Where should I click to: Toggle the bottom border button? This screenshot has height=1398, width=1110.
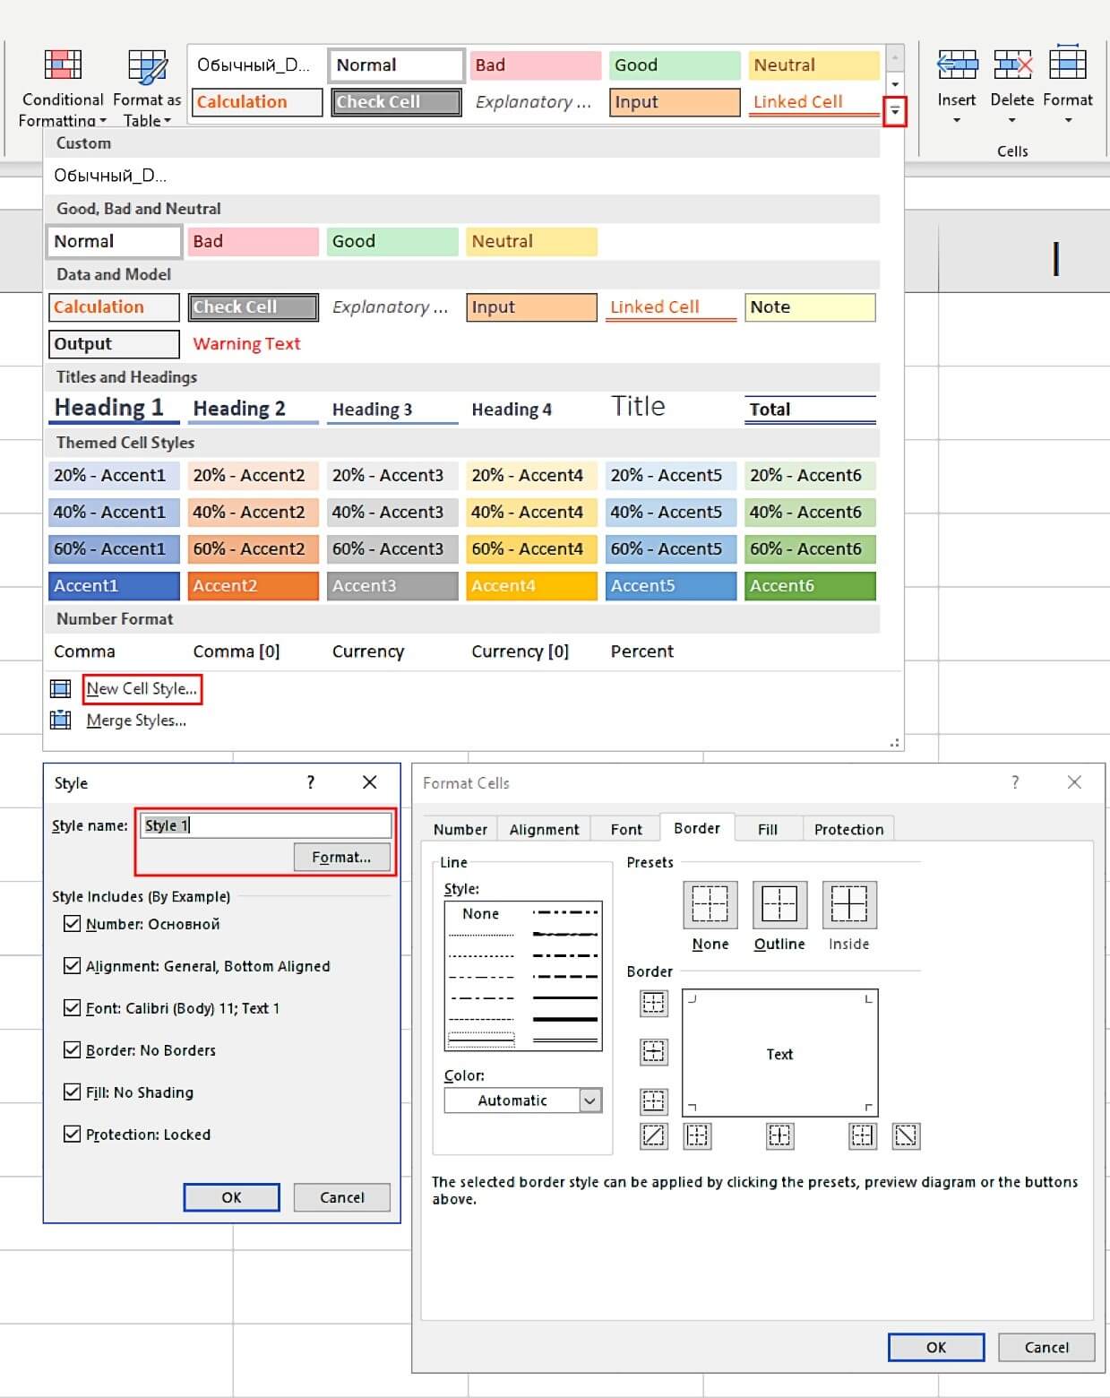coord(654,1100)
